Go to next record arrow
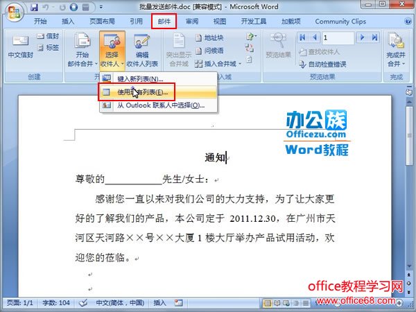Screen dimensions: 416x312 click(x=362, y=37)
